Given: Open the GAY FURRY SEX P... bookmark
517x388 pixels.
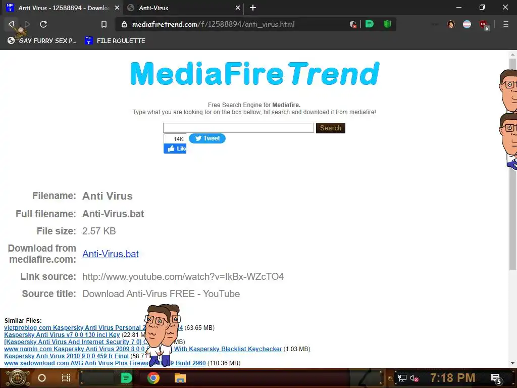Looking at the screenshot, I should click(42, 40).
